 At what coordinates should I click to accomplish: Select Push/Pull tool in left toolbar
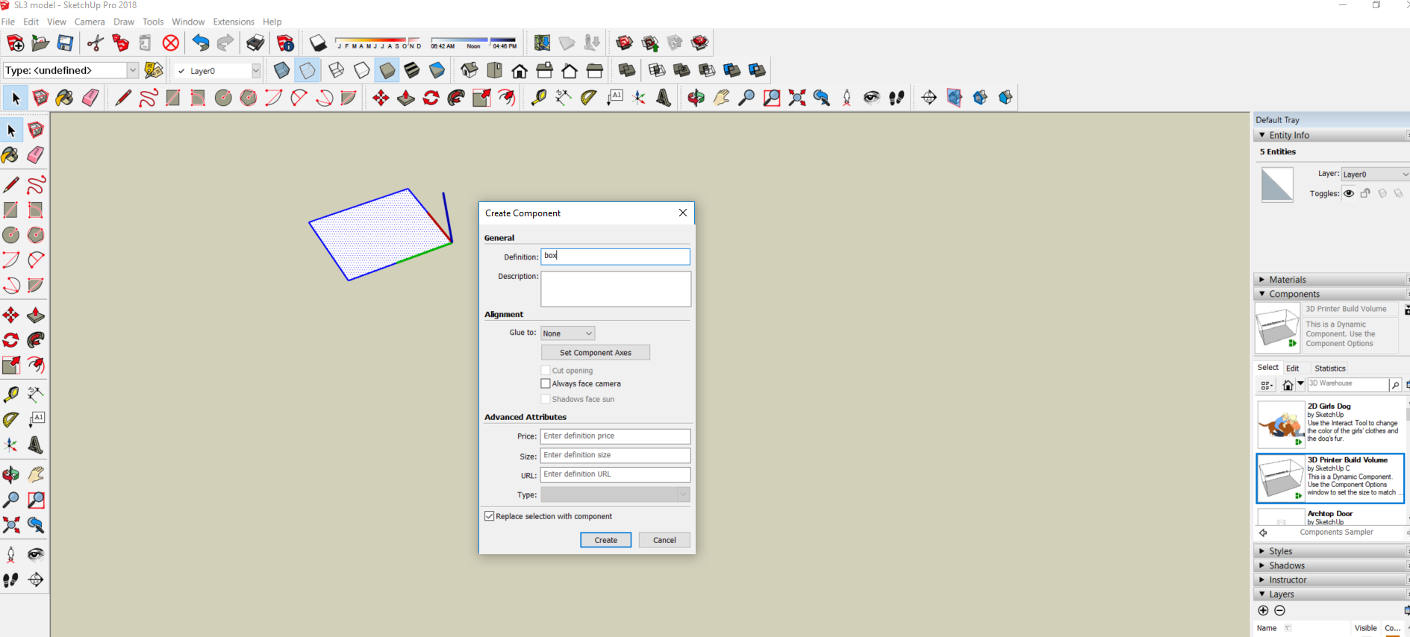coord(35,315)
